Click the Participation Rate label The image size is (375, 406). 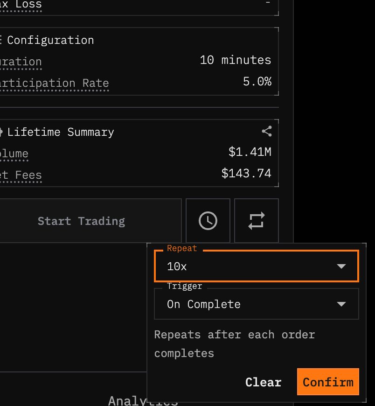click(x=55, y=84)
